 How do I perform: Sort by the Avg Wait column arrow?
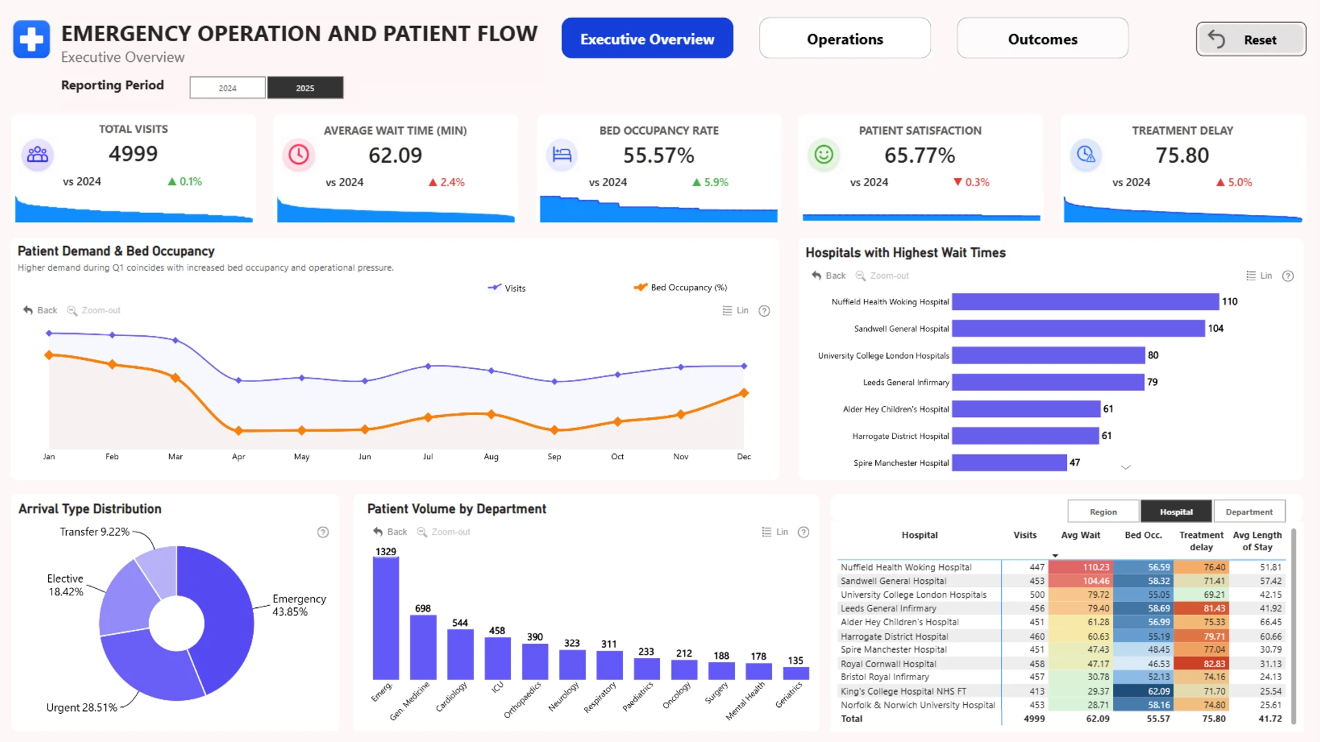1055,555
